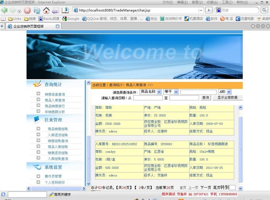Screen dimensions: 270x200
Task: Expand the address bar history dropdown
Action: point(201,10)
